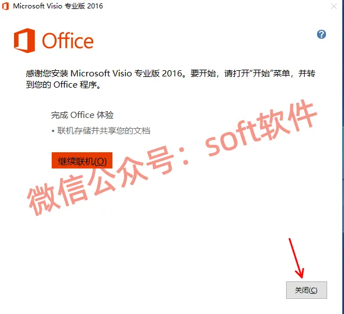
Task: Click the 继续联机(O) orange button
Action: 82,161
